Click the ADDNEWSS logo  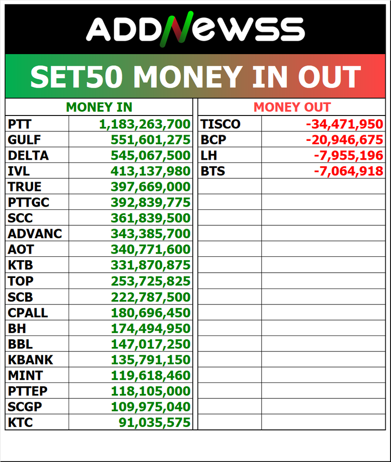[195, 29]
